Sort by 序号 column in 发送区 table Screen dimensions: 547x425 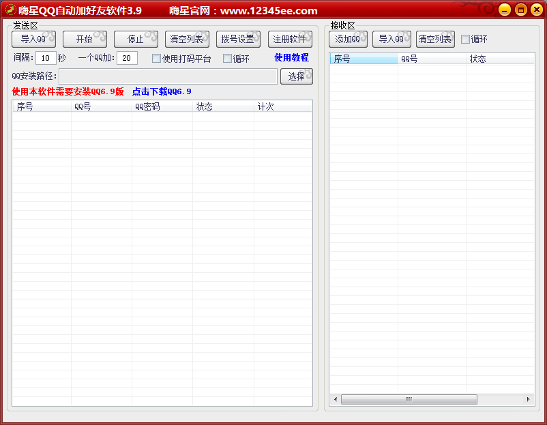[42, 106]
